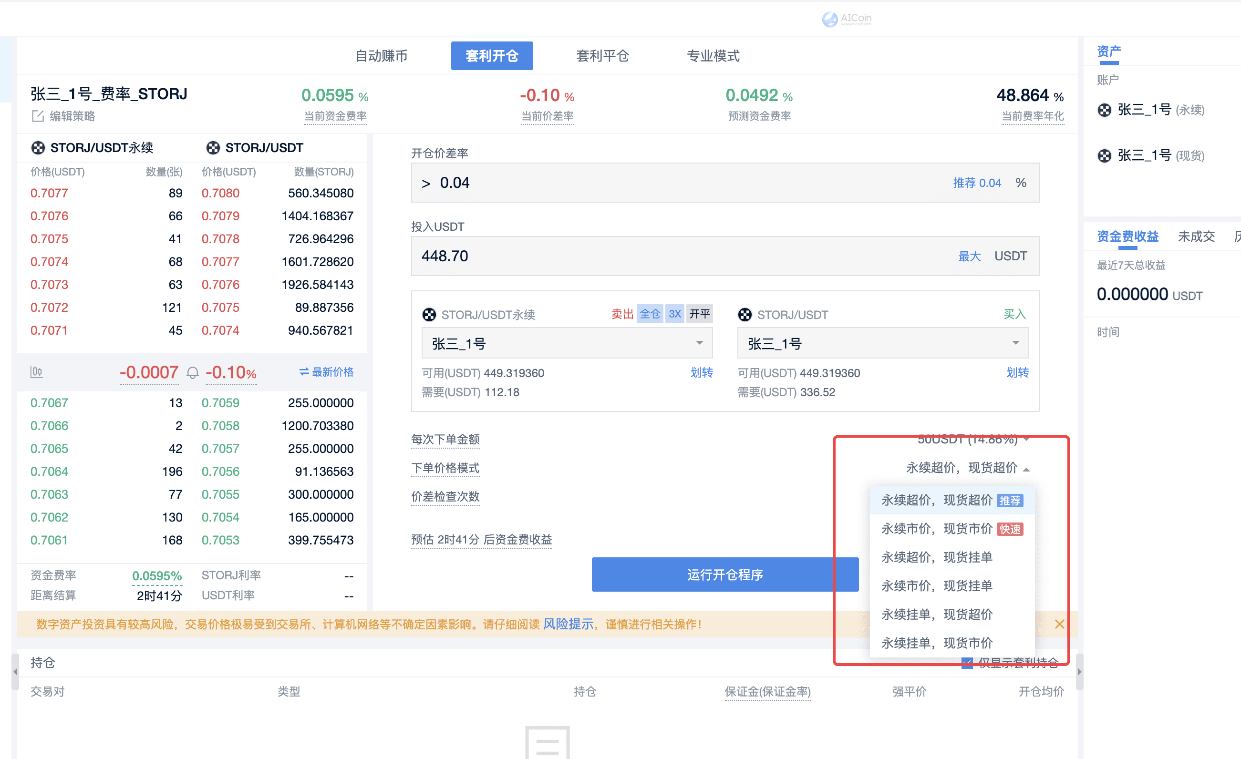Open perpetual account dropdown 张三_1号
The image size is (1241, 759).
point(567,343)
